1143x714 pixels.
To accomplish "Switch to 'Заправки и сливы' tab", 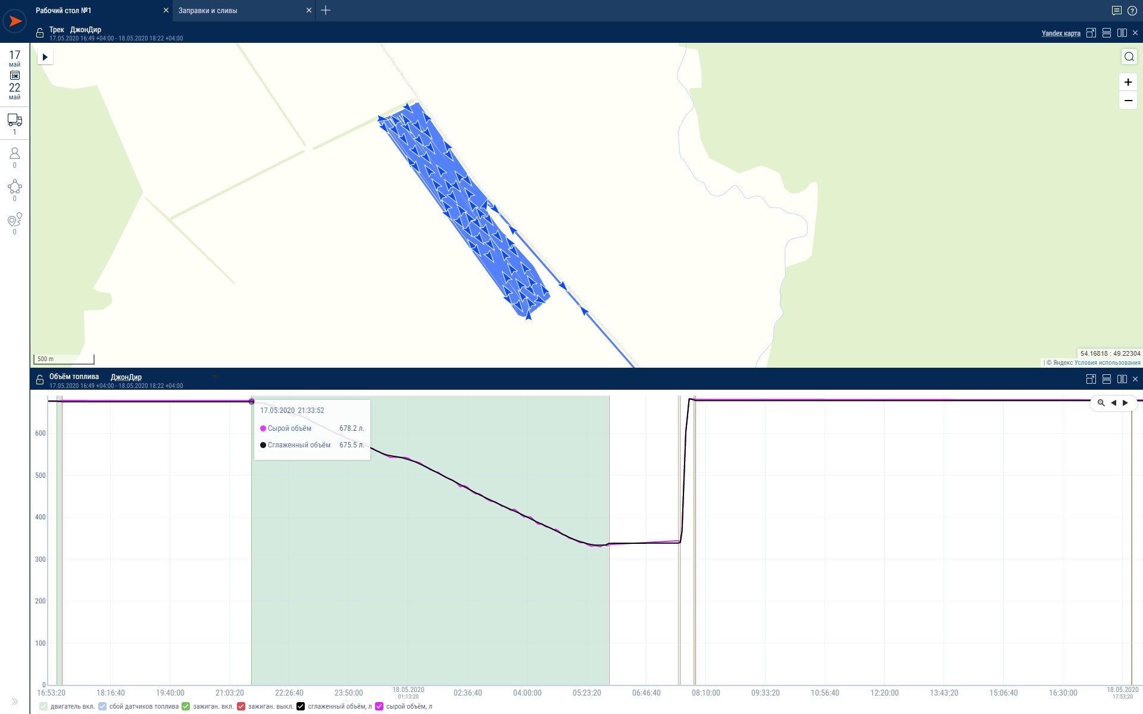I will pyautogui.click(x=208, y=11).
